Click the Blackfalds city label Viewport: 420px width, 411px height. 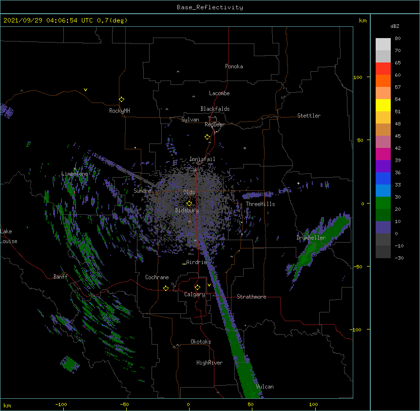point(215,109)
